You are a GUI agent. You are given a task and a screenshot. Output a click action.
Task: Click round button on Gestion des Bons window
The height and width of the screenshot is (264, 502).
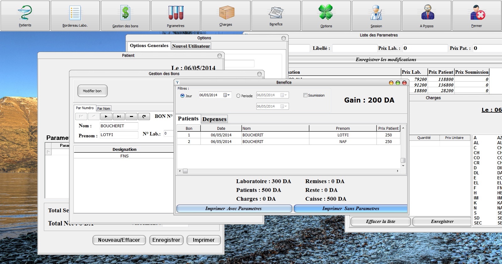(x=259, y=74)
